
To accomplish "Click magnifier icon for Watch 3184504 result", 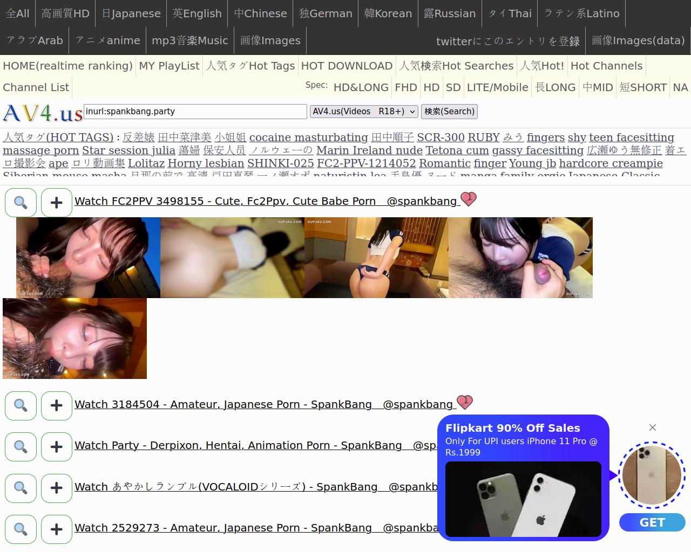I will tap(21, 405).
